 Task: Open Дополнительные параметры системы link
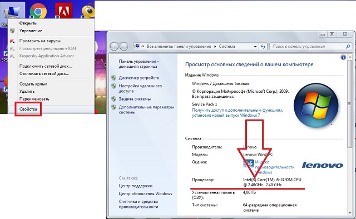[146, 109]
